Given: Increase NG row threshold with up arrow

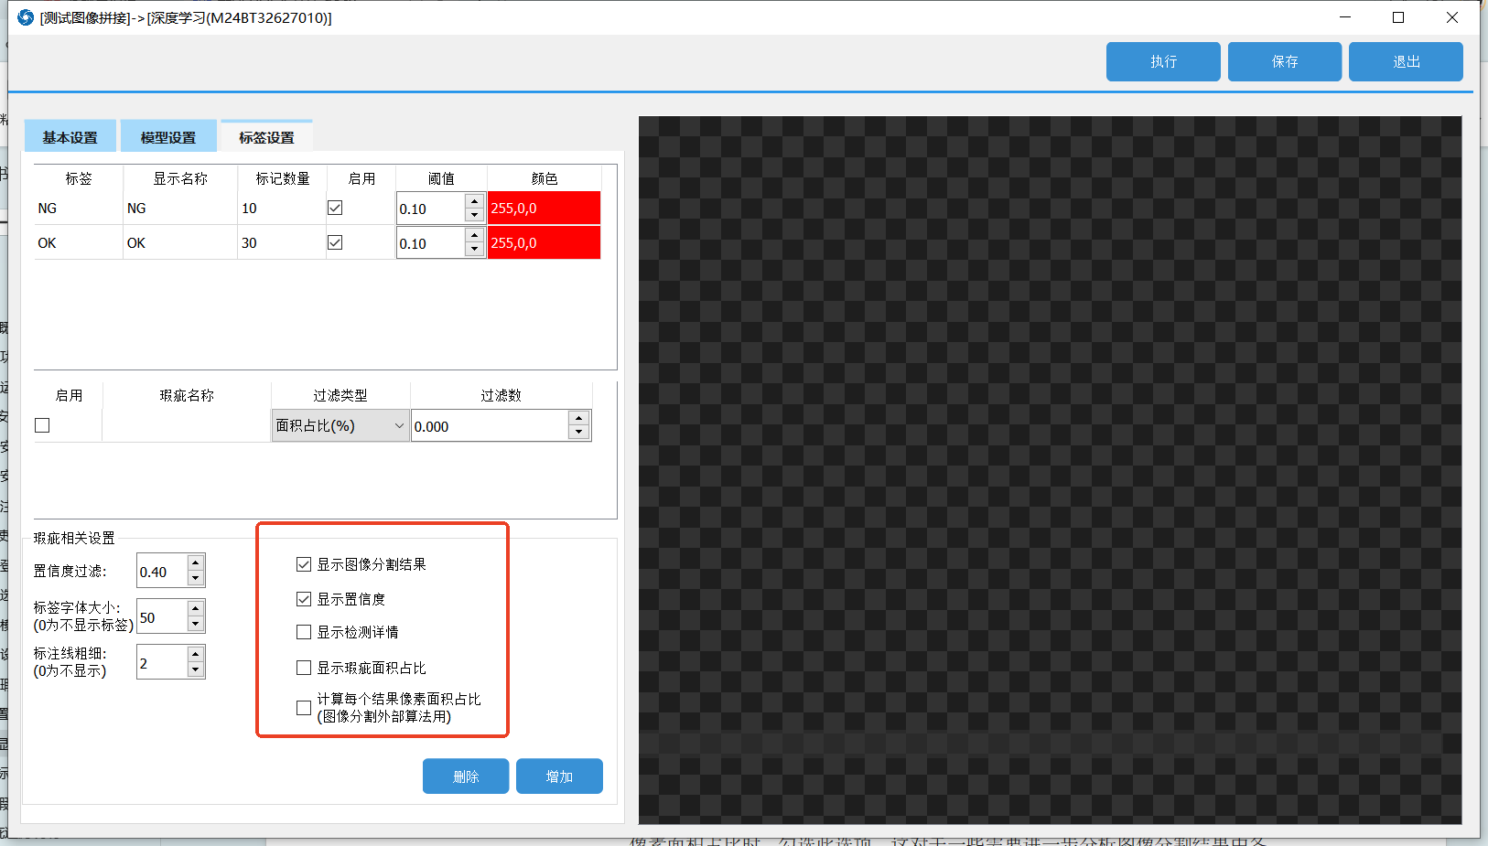Looking at the screenshot, I should [474, 202].
